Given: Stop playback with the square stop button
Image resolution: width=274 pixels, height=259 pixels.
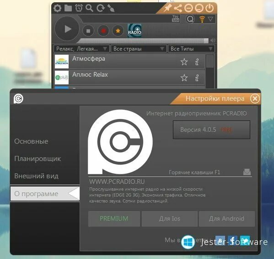Looking at the screenshot, I should pyautogui.click(x=88, y=31).
